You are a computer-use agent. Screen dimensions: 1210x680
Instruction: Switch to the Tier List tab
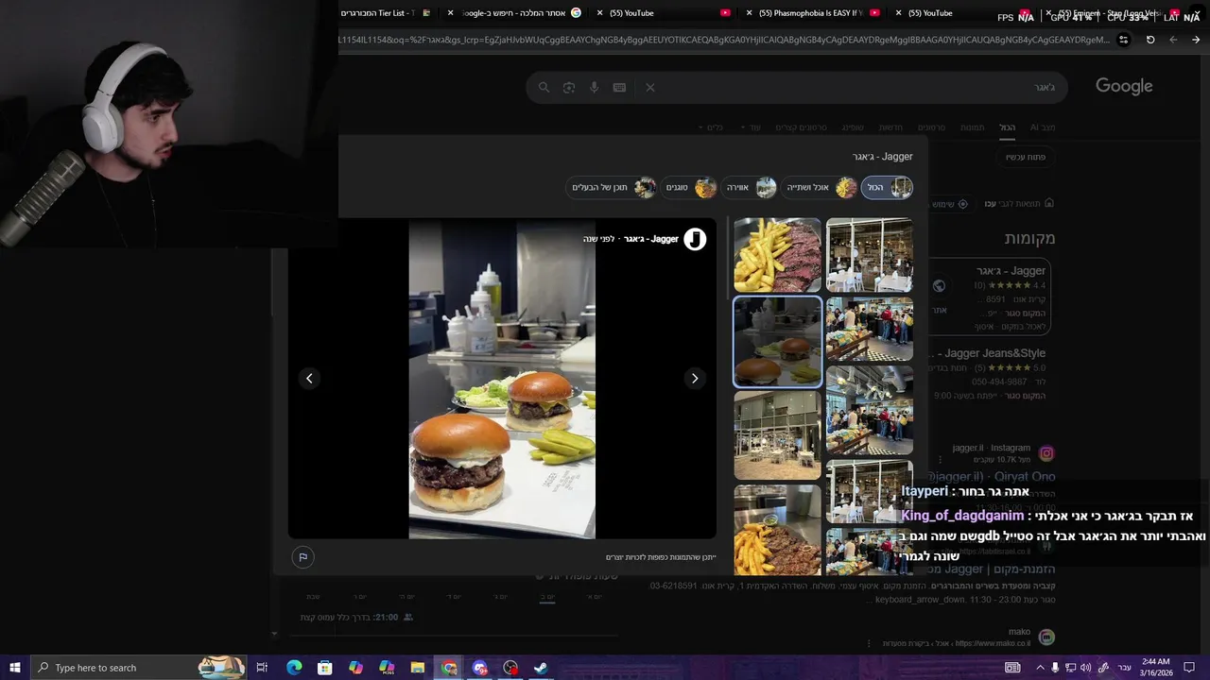pos(383,13)
